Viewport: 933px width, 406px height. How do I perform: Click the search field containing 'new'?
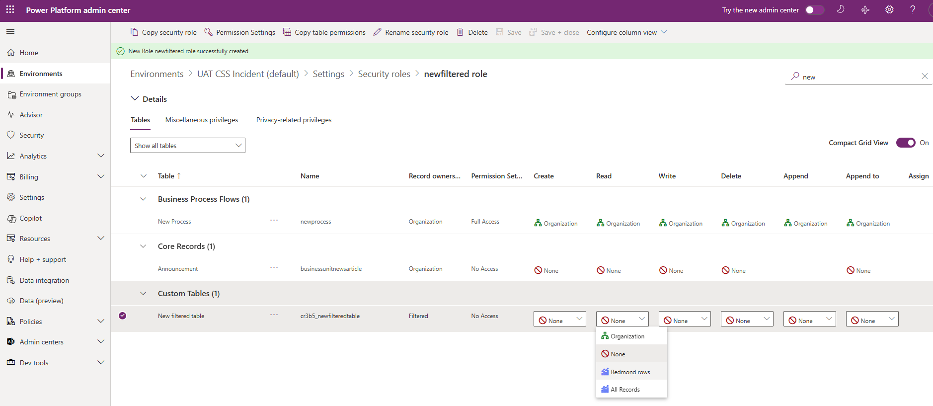pos(858,77)
